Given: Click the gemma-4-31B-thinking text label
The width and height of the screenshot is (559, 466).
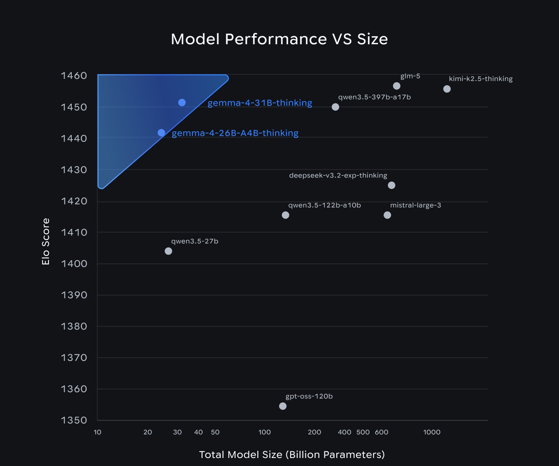Looking at the screenshot, I should [x=260, y=103].
